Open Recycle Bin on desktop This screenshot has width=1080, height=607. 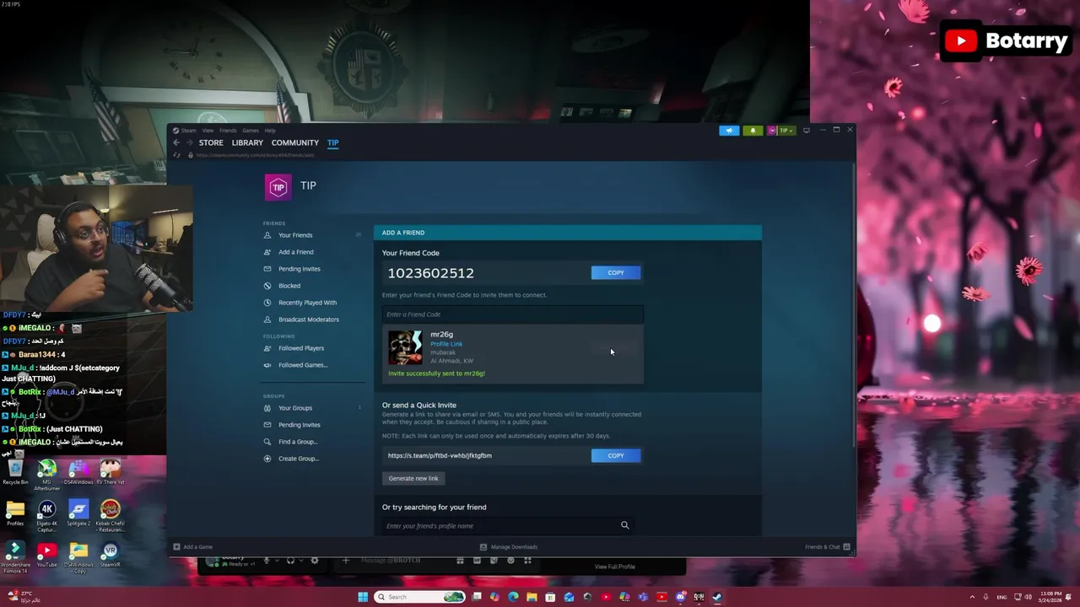15,472
